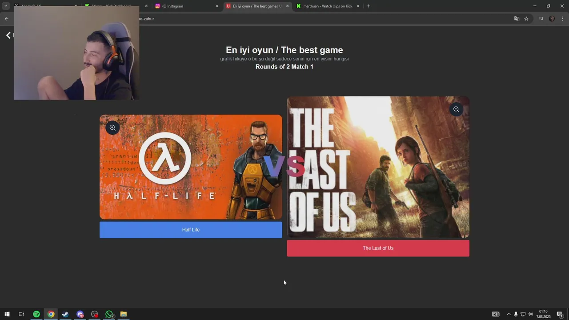Open Discord from the taskbar
This screenshot has width=569, height=320.
[80, 314]
